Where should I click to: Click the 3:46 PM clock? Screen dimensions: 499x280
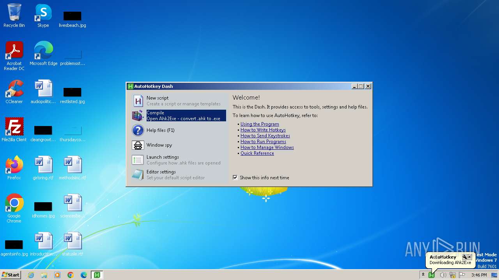pyautogui.click(x=479, y=275)
